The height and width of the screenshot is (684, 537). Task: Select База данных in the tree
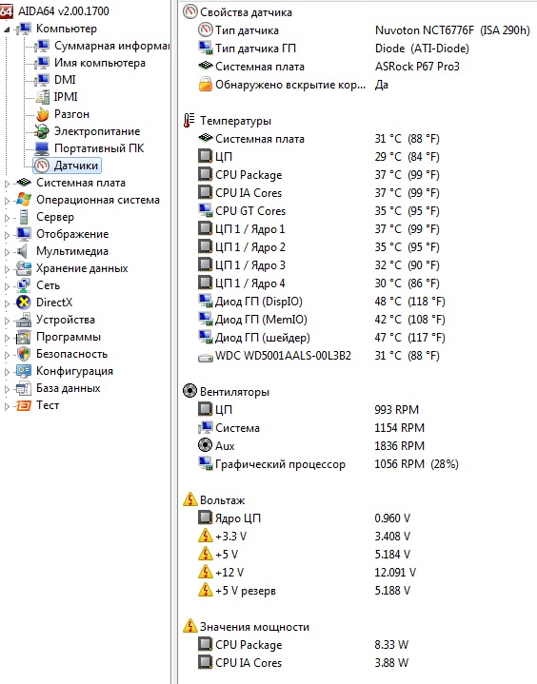69,388
